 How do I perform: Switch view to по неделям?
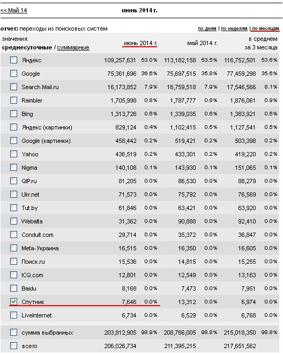click(x=234, y=28)
